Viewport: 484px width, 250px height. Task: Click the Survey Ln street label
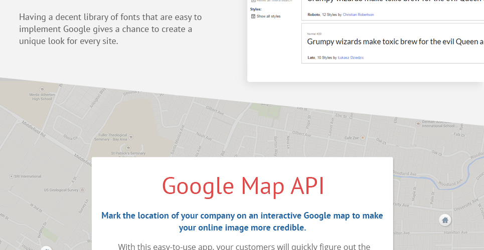tap(83, 206)
